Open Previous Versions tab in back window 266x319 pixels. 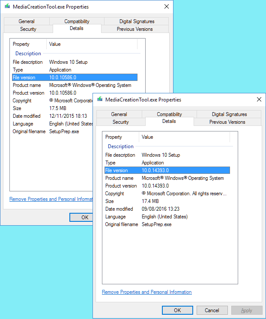tap(134, 29)
